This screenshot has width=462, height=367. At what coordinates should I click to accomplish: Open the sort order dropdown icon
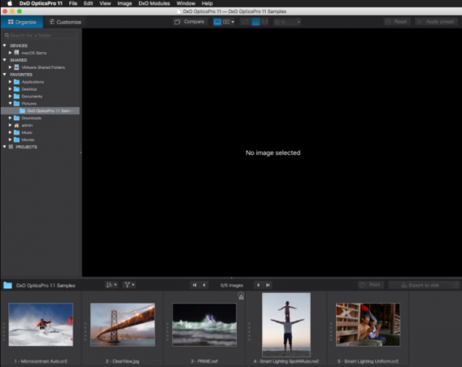[x=112, y=285]
